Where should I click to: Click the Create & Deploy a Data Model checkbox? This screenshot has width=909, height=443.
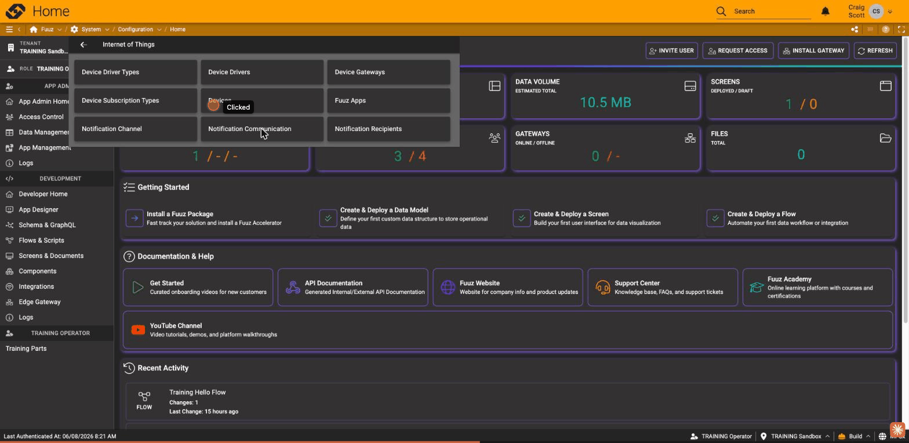[x=328, y=218]
